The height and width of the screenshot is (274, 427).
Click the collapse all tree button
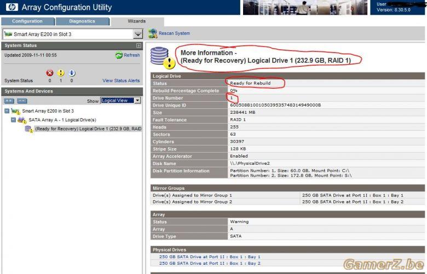22,101
